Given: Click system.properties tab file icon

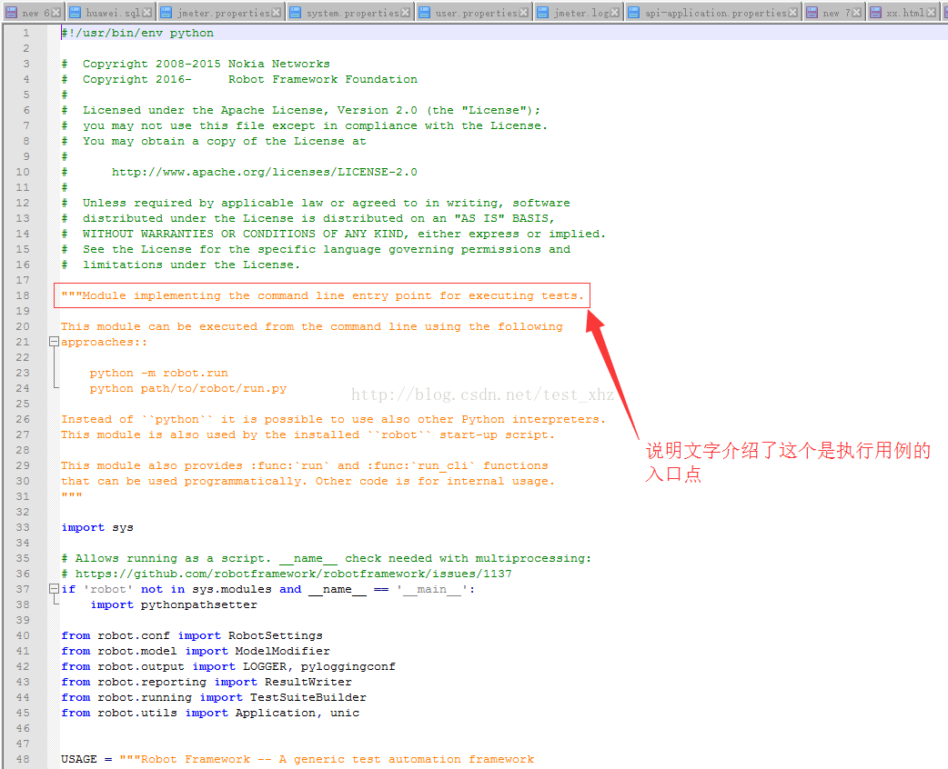Looking at the screenshot, I should (x=296, y=13).
